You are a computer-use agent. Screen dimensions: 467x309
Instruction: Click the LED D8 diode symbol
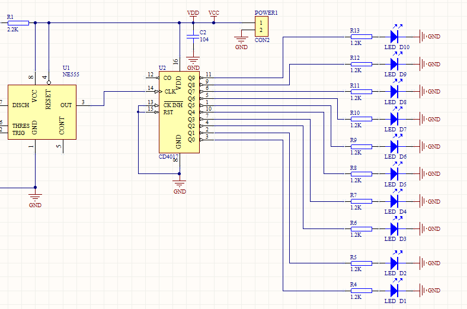point(394,92)
